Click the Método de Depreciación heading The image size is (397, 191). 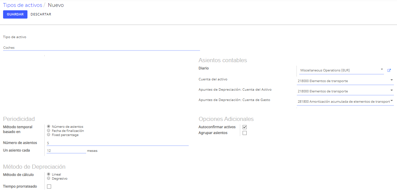(34, 167)
